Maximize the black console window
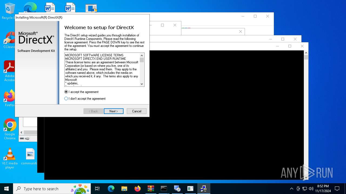The width and height of the screenshot is (346, 194). click(290, 46)
